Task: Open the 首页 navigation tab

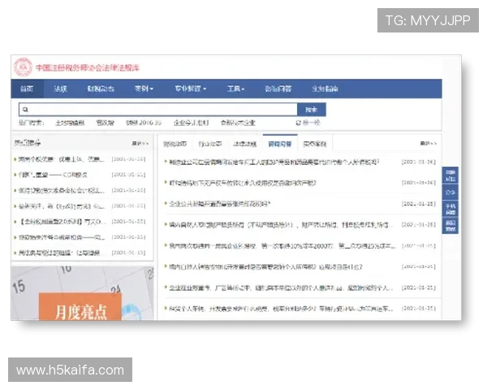Action: click(x=27, y=89)
